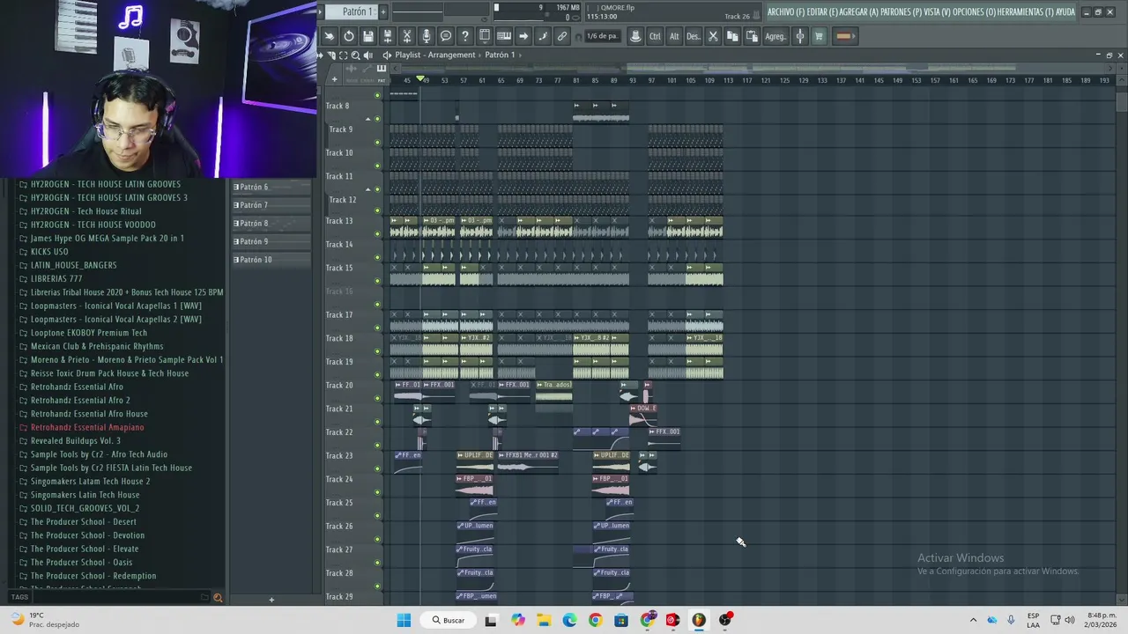The width and height of the screenshot is (1128, 634).
Task: Click the Agreg.. button in toolbar
Action: point(775,36)
